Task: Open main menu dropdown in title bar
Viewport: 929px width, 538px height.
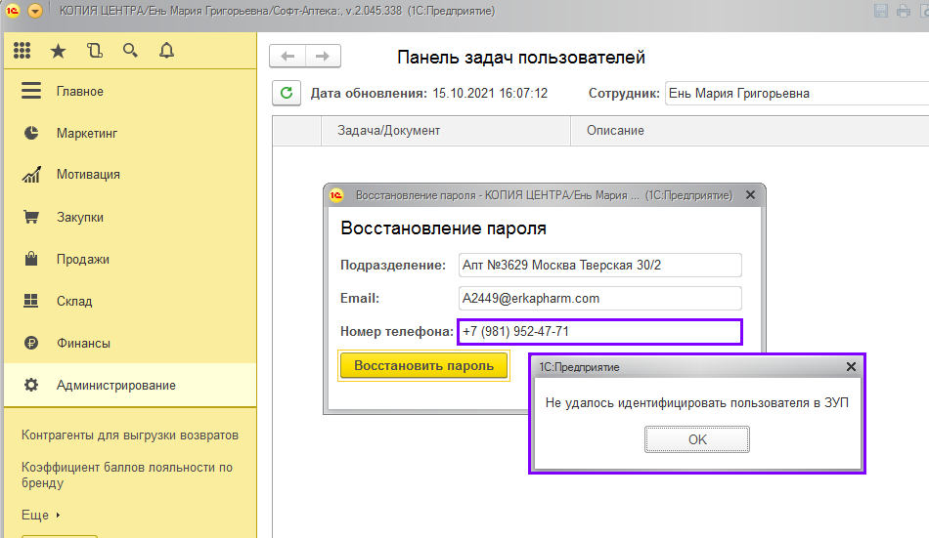Action: click(35, 11)
